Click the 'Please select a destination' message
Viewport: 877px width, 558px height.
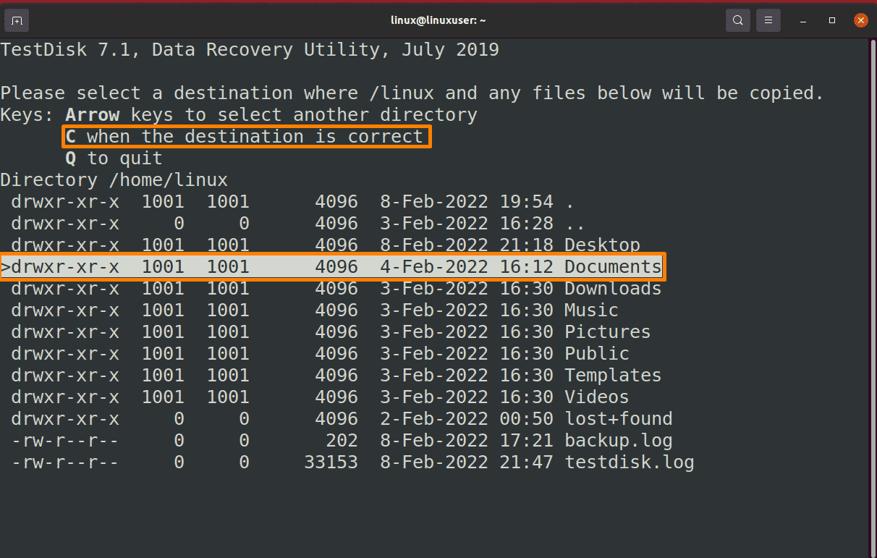click(x=412, y=93)
